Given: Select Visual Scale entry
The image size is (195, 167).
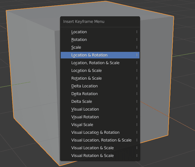Looking at the screenshot, I should tap(100, 125).
